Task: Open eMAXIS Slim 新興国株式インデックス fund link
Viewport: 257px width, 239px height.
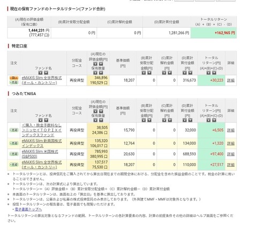Action: (42, 143)
